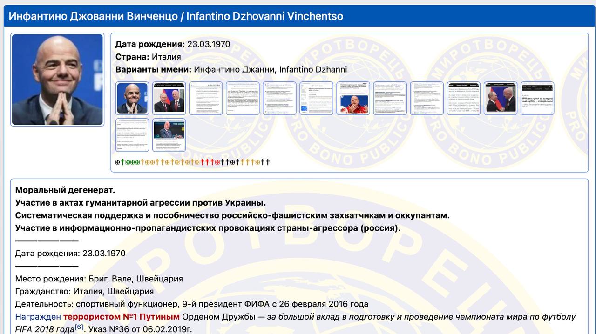Open thumbnail showing man in red vest
596x334 pixels.
pos(353,98)
